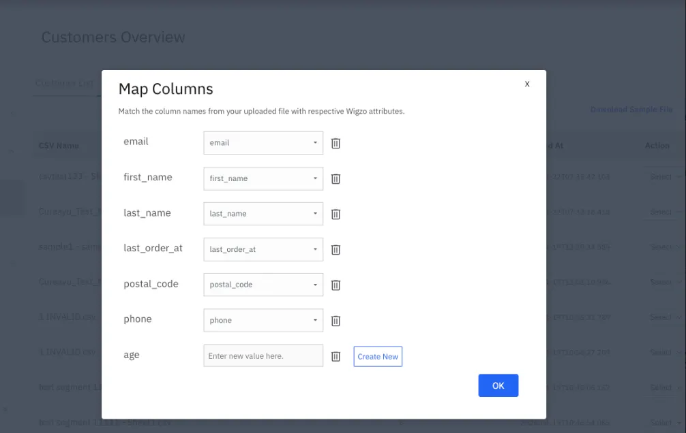
Task: Click trash icon beside last_name
Action: point(335,214)
